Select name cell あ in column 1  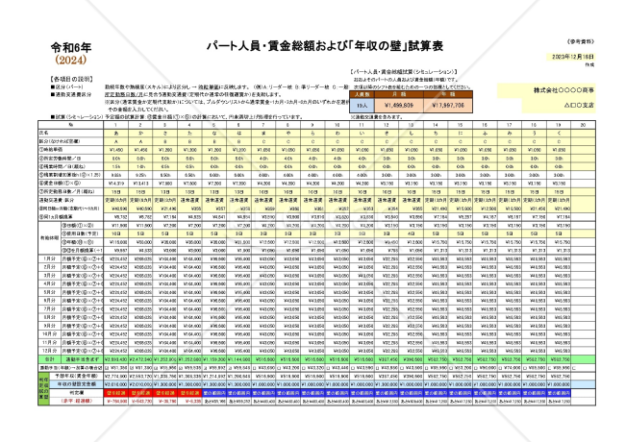point(116,134)
